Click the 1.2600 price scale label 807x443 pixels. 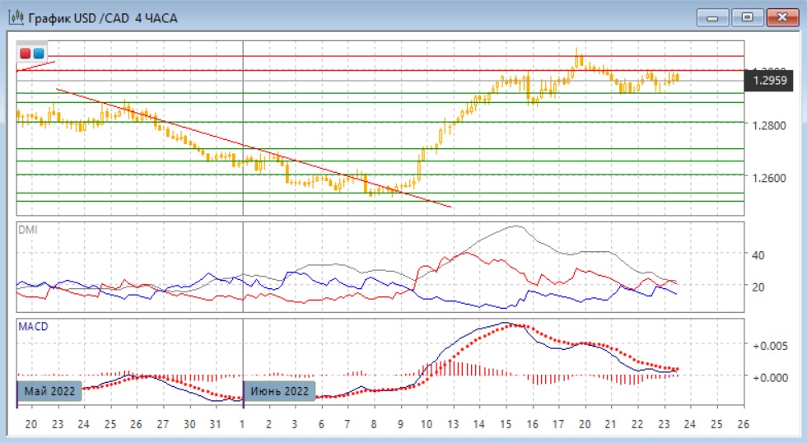tap(769, 178)
